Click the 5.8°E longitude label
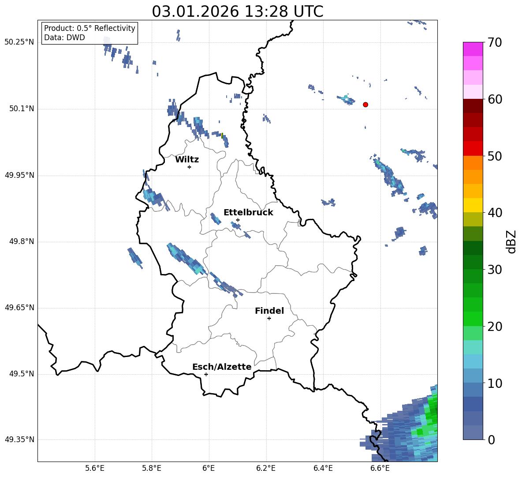The image size is (522, 477). (152, 468)
